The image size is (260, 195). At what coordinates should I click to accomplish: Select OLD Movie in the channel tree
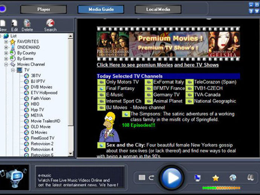click(41, 127)
